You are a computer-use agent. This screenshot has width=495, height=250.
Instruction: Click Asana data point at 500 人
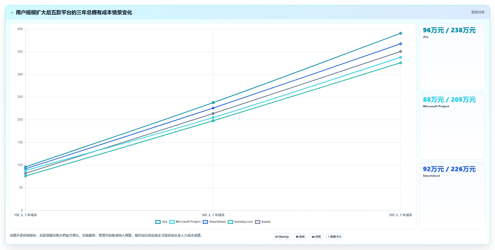point(401,52)
